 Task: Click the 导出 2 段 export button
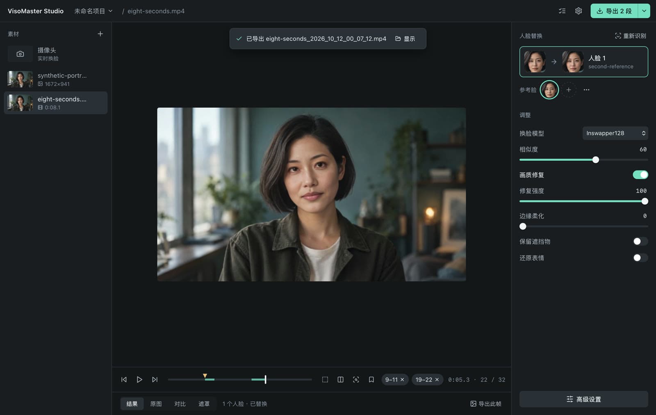614,11
